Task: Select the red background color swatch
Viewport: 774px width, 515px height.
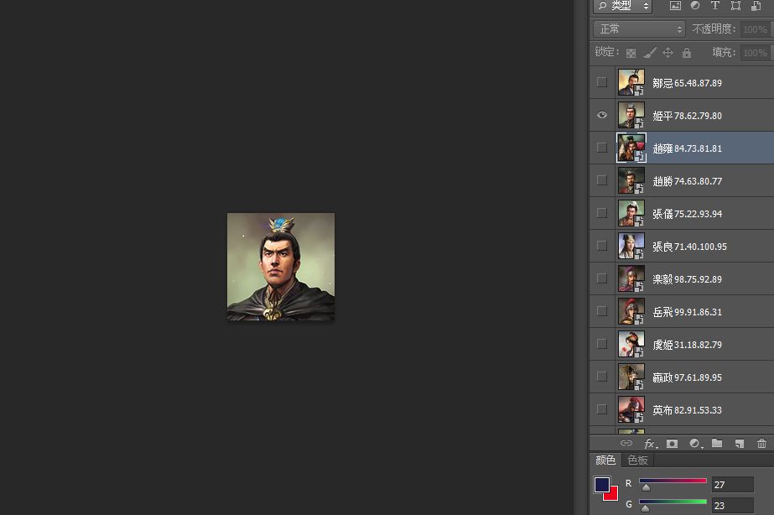Action: [x=613, y=495]
